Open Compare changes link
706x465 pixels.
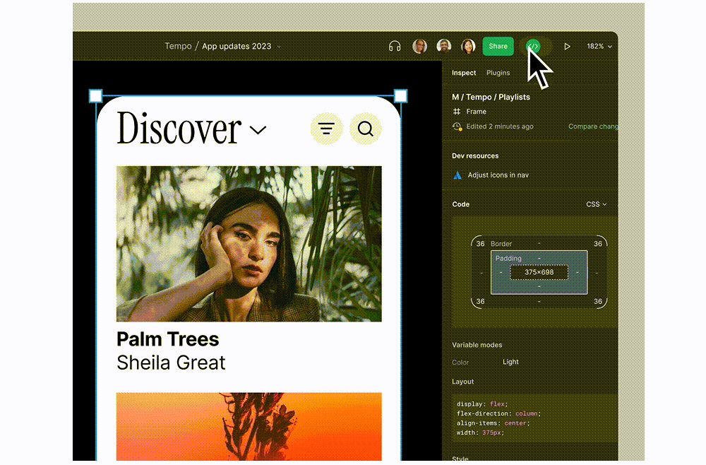click(593, 126)
